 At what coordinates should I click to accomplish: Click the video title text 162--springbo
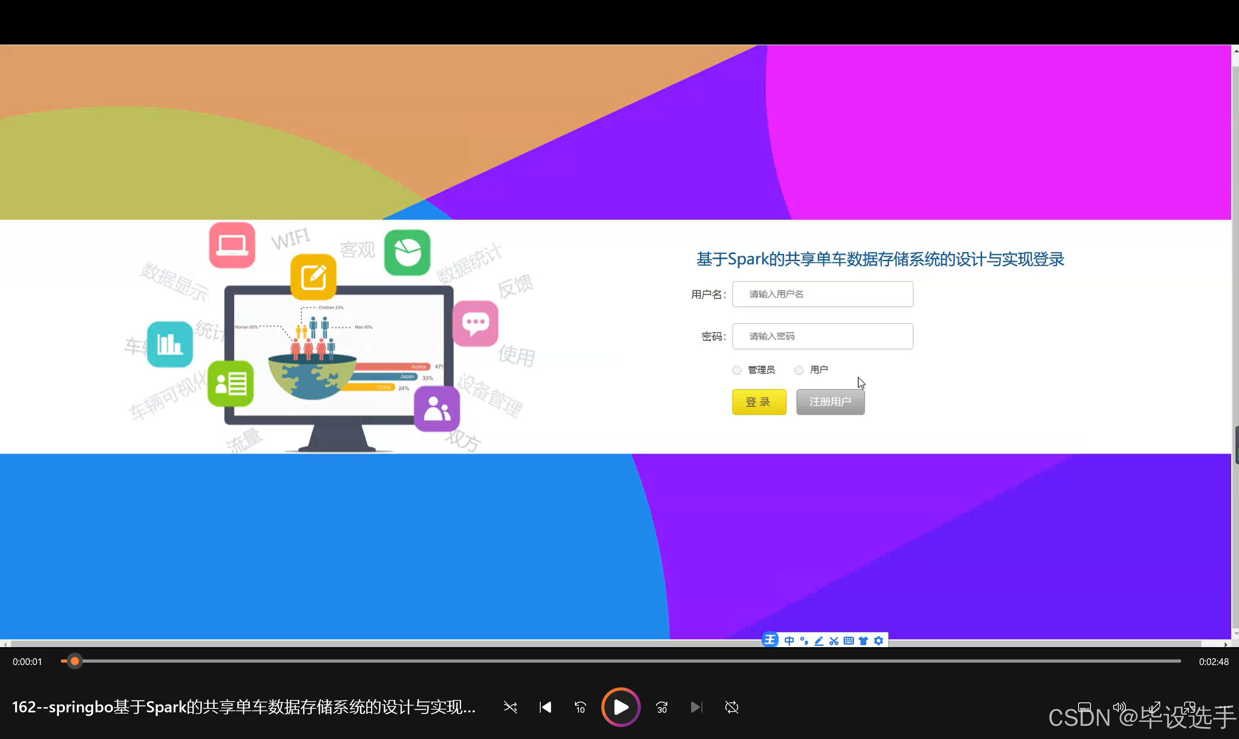click(244, 707)
